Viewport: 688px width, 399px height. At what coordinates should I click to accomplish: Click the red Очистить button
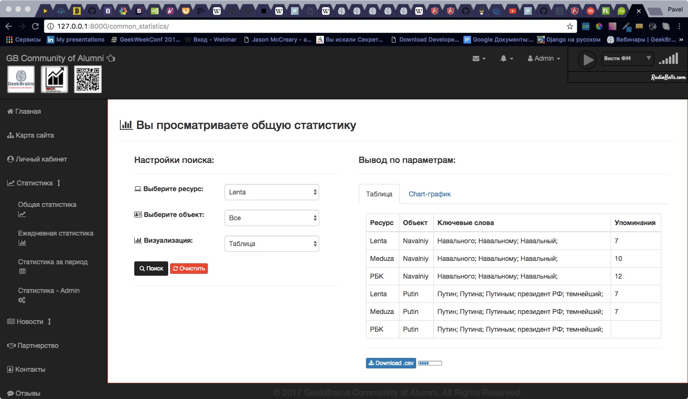[x=189, y=269]
